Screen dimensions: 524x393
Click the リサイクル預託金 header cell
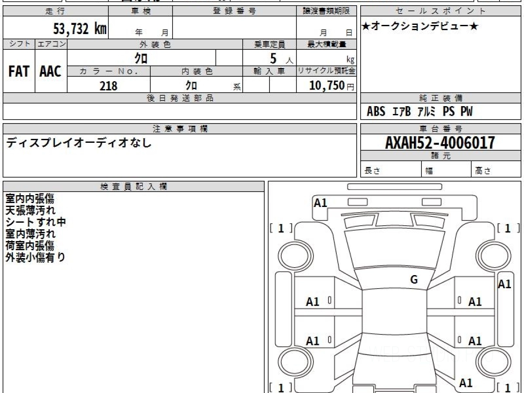point(326,72)
